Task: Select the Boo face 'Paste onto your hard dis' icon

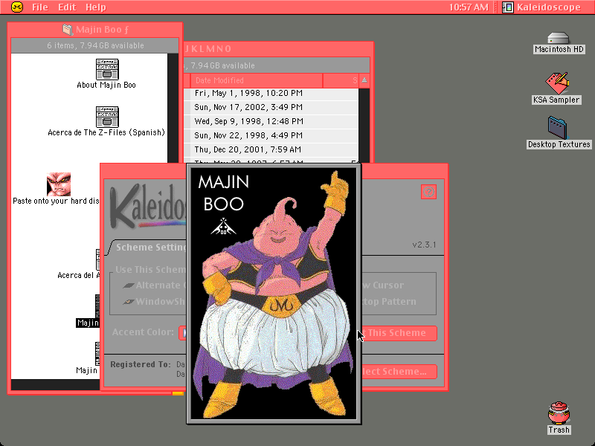Action: click(59, 184)
